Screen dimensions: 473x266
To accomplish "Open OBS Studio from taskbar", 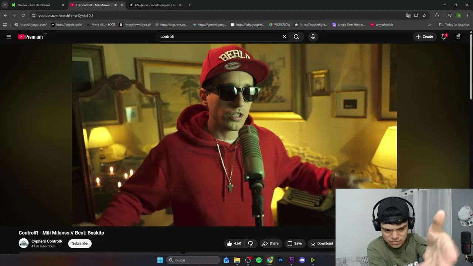I will 248,260.
